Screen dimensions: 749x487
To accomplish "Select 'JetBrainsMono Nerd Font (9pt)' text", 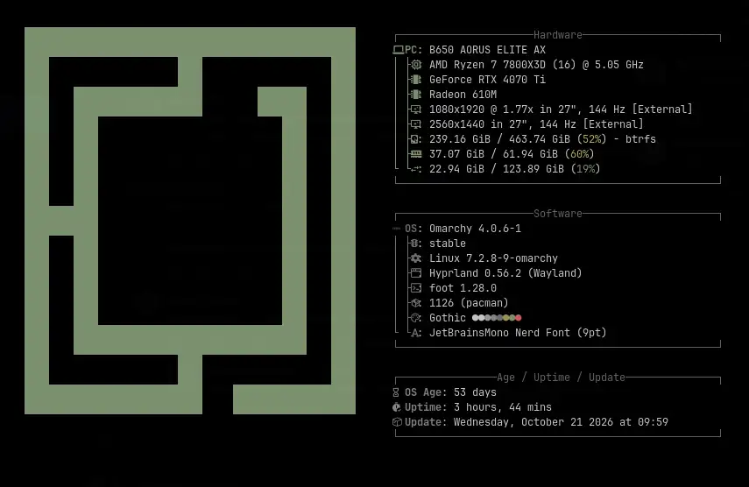I will coord(518,333).
